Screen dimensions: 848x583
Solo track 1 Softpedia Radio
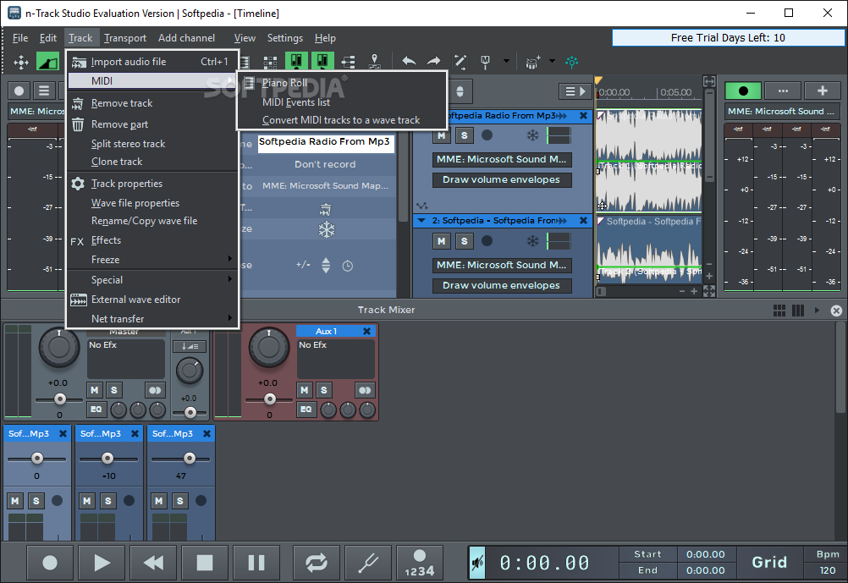click(464, 135)
